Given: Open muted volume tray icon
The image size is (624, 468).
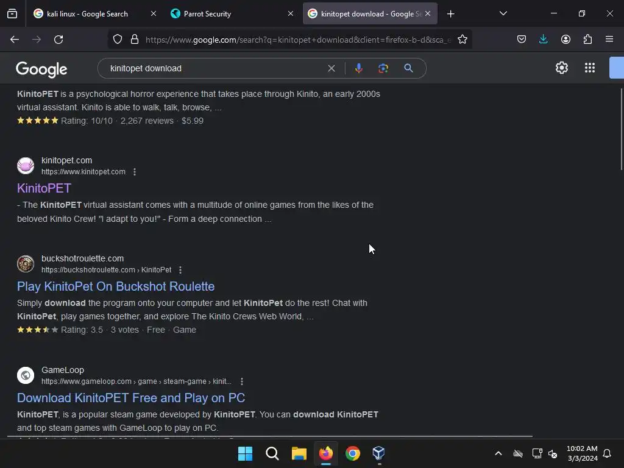Looking at the screenshot, I should point(553,453).
